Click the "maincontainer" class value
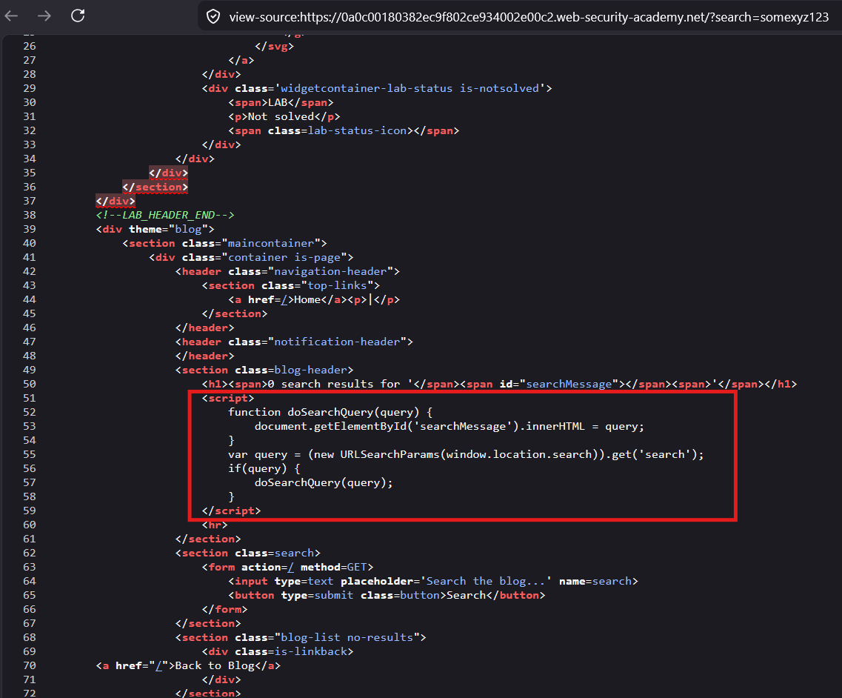The height and width of the screenshot is (698, 842). [x=270, y=244]
